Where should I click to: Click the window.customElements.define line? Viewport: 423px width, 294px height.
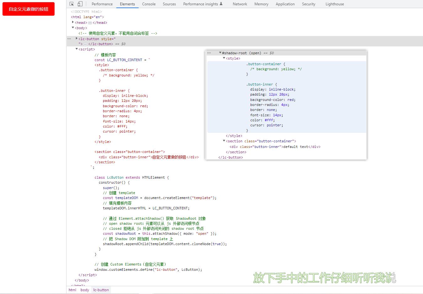coord(148,270)
